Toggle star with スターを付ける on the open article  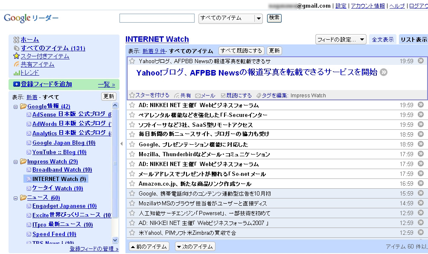click(132, 95)
